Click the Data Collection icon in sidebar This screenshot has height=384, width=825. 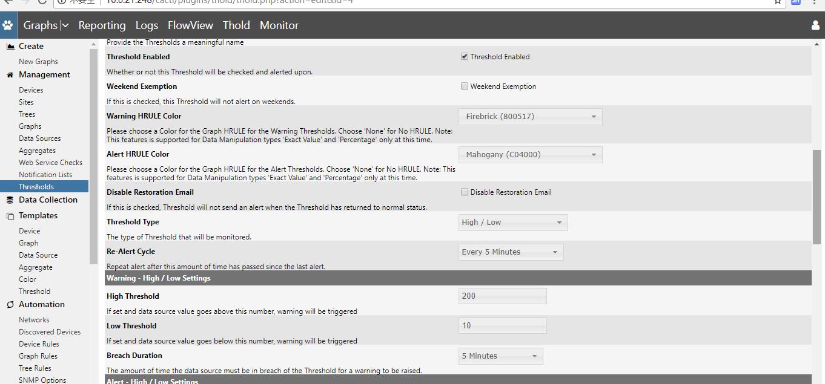click(x=10, y=200)
